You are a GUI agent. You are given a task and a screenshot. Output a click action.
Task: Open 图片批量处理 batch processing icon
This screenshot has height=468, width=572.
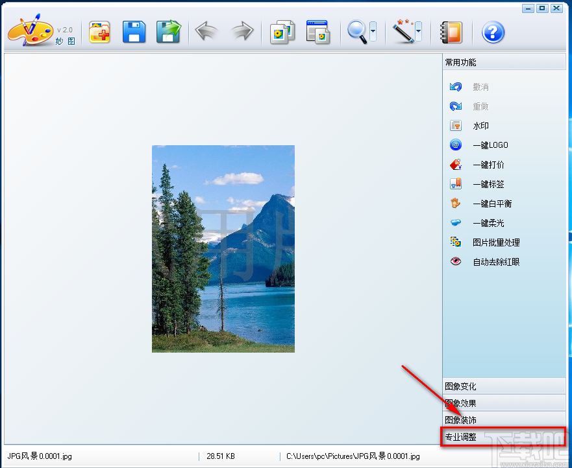click(x=455, y=242)
